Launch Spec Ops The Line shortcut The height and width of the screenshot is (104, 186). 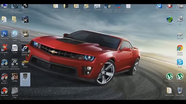point(118,8)
